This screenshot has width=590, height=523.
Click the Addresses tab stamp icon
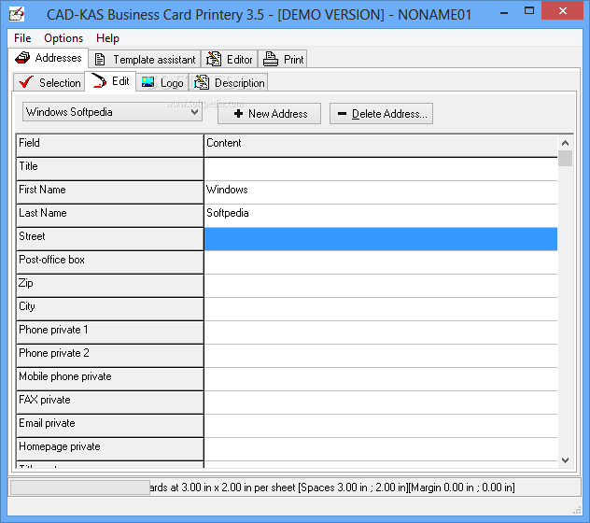tap(22, 58)
